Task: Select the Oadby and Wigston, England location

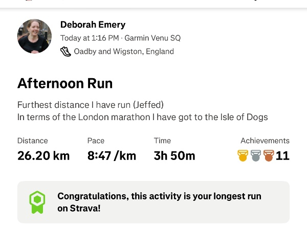Action: pyautogui.click(x=124, y=52)
